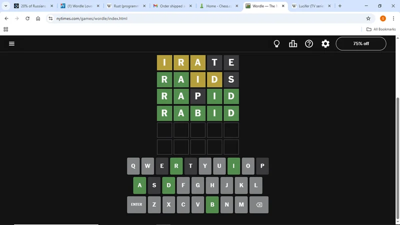Open the All Bookmarks folder
This screenshot has height=225, width=400.
point(381,29)
